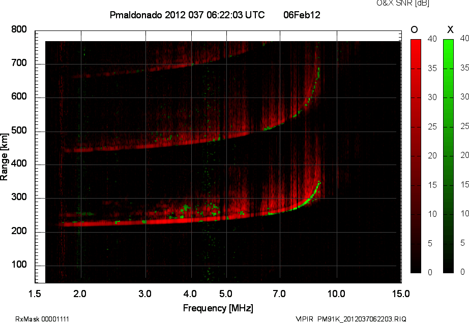Click the 800 tick on the range axis
This screenshot has height=323, width=469.
point(19,29)
